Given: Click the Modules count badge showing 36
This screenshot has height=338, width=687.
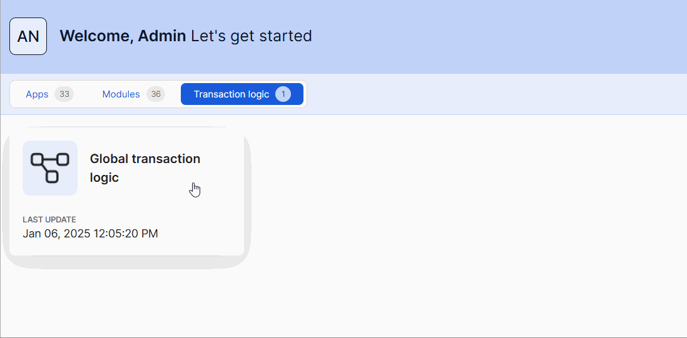Looking at the screenshot, I should pos(156,94).
